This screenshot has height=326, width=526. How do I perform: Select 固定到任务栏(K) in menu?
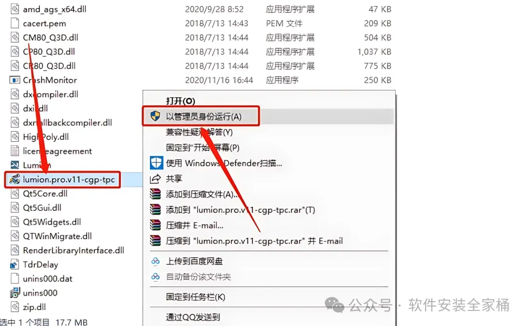pos(196,297)
